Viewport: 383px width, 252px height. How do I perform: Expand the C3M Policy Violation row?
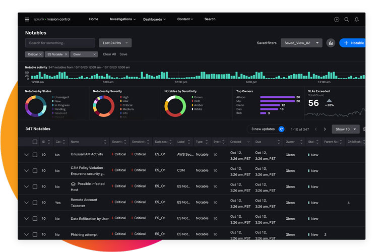(26, 171)
